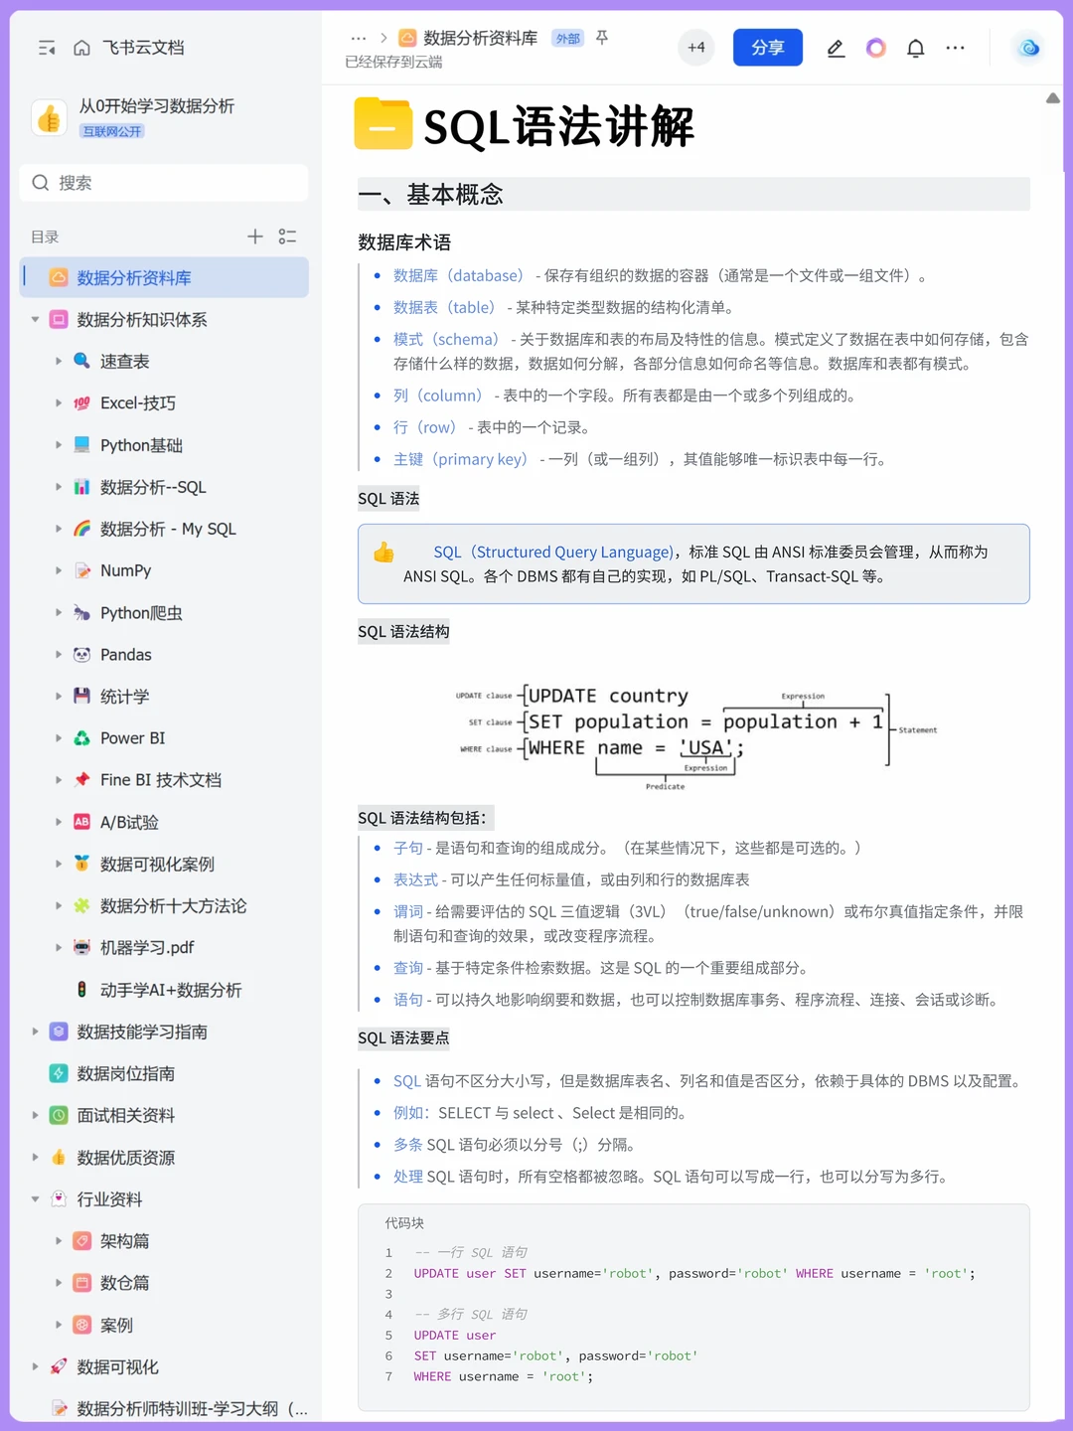Viewport: 1073px width, 1431px height.
Task: Collapse the sidebar with the collapse icon
Action: (x=46, y=47)
